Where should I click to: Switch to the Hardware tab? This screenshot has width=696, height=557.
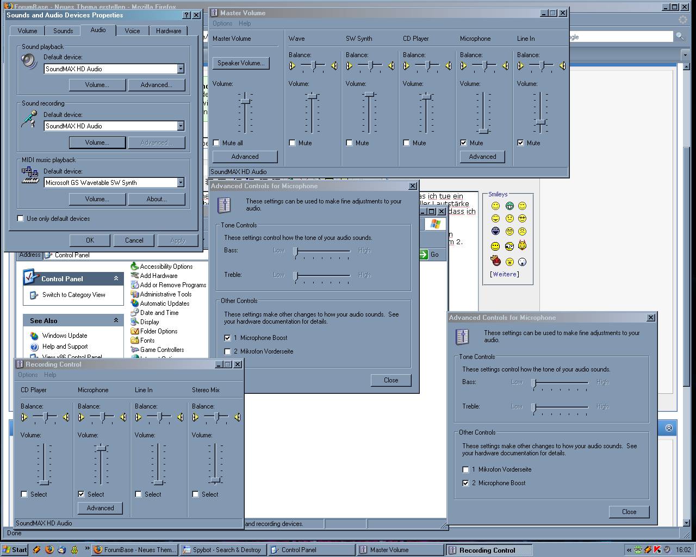tap(169, 31)
